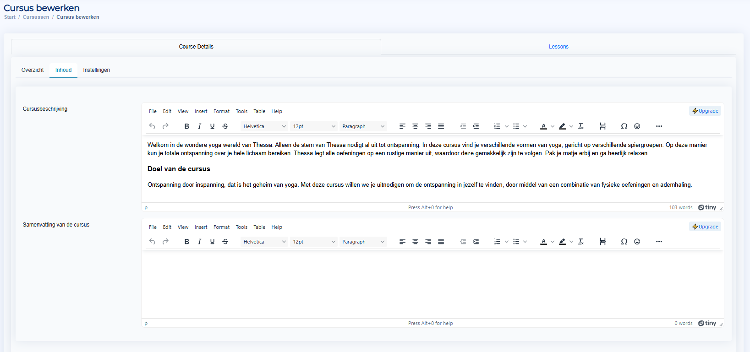This screenshot has width=750, height=352.
Task: Open Helvetica font dropdown in Cursusbeschrijving editor
Action: coord(264,126)
